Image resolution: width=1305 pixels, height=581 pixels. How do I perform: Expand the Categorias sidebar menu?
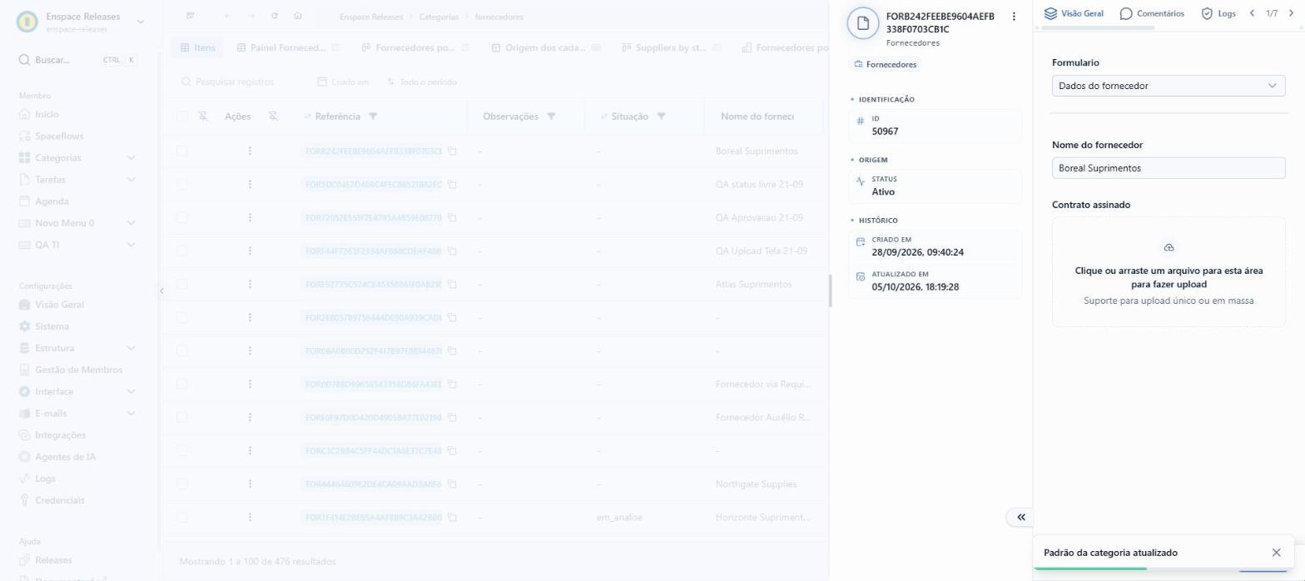pyautogui.click(x=131, y=157)
